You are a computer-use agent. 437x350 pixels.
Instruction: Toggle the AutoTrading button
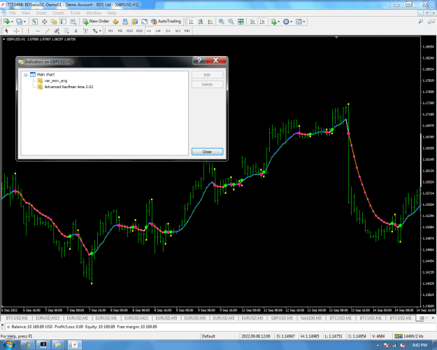click(166, 22)
